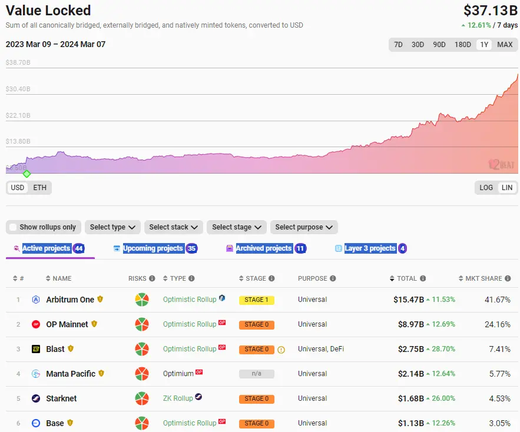Open the Select type dropdown
The image size is (520, 432).
click(x=112, y=227)
